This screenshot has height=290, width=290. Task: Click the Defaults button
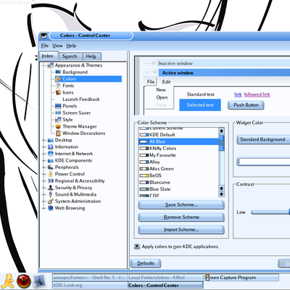[x=146, y=263]
